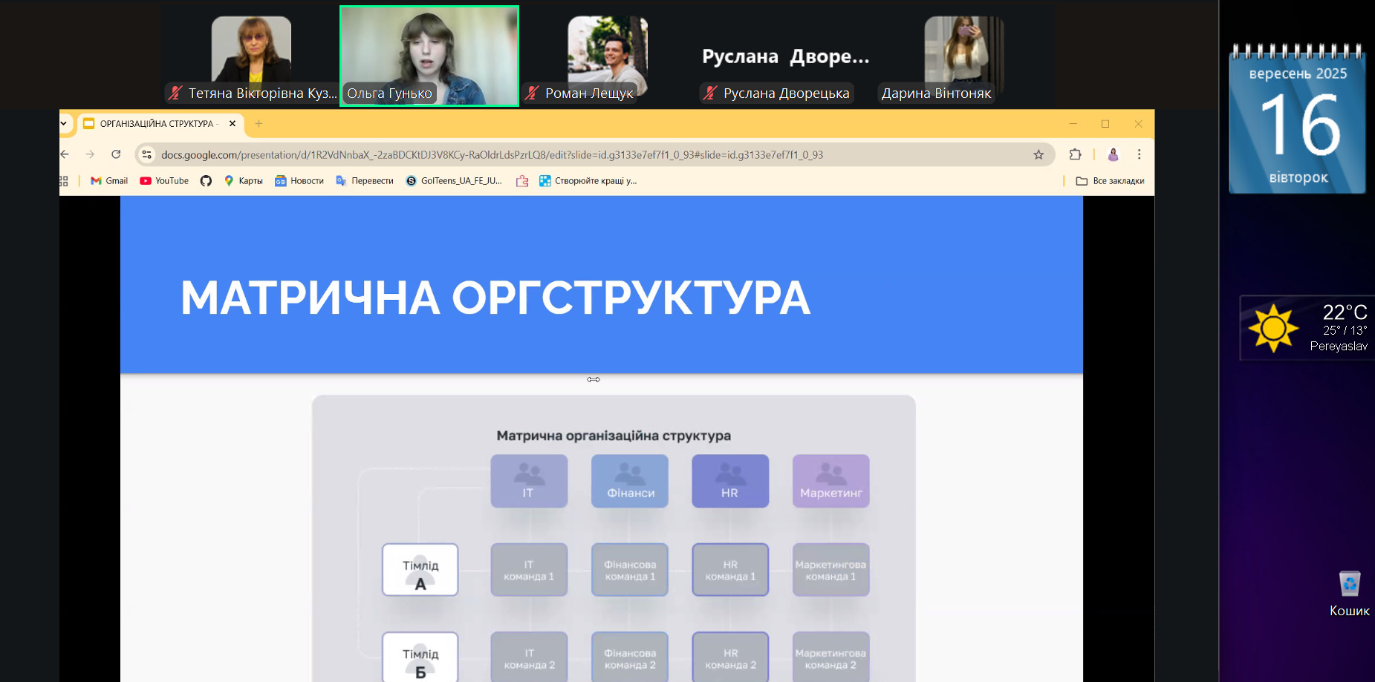Bookmark this page with the star icon
The height and width of the screenshot is (682, 1375).
[x=1038, y=154]
